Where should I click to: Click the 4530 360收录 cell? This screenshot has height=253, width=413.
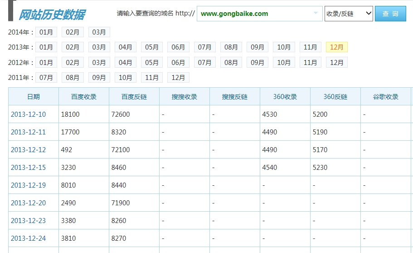click(x=285, y=114)
